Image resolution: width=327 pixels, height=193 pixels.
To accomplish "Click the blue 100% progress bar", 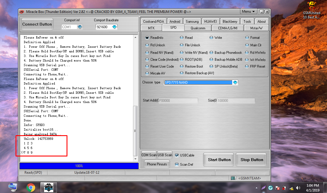I will click(79, 166).
